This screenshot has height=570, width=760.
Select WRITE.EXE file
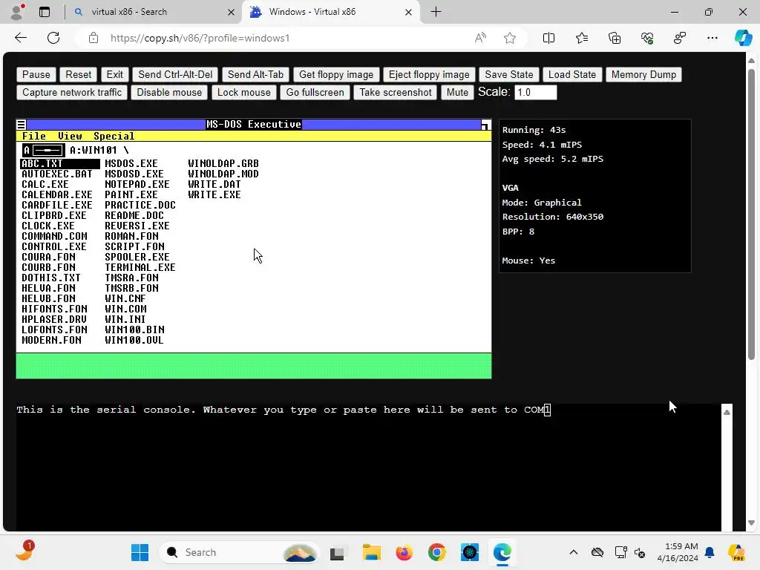[214, 195]
